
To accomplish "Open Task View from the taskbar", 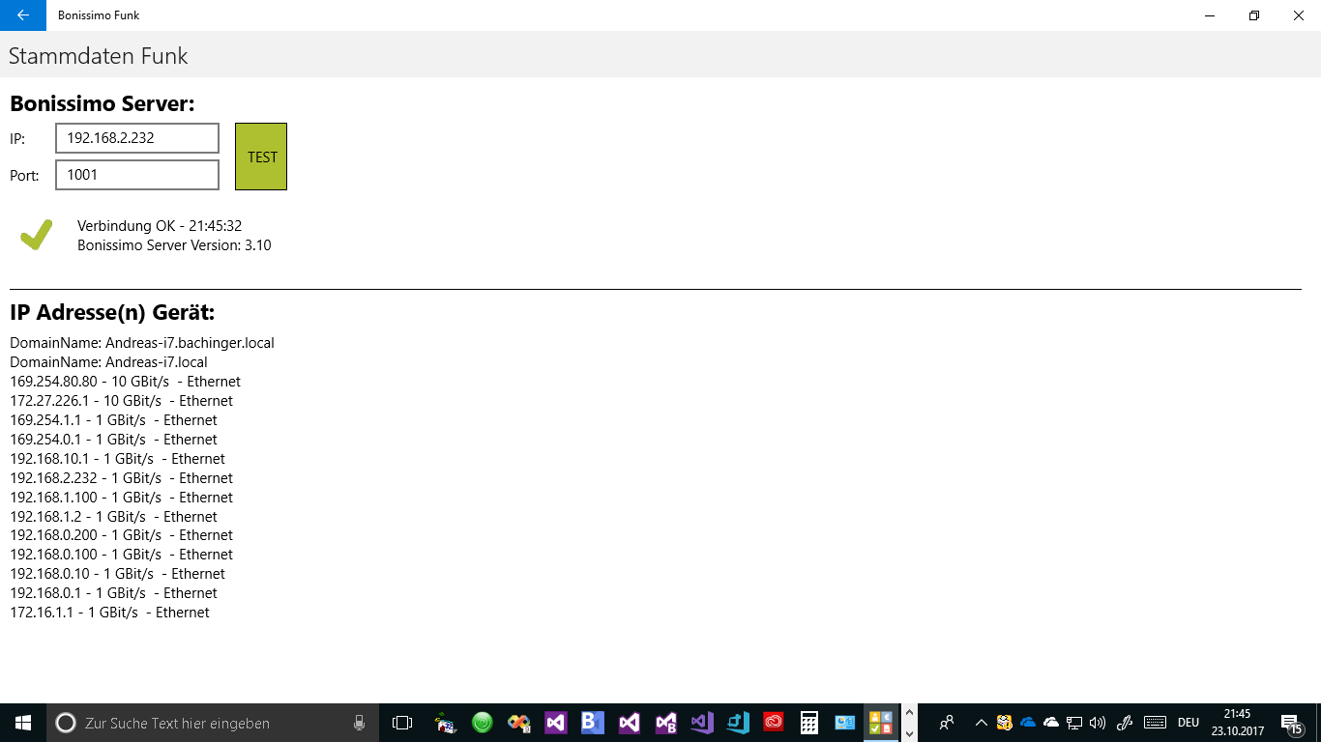I will click(402, 723).
